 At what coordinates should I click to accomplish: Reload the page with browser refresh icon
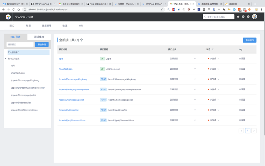point(14,10)
